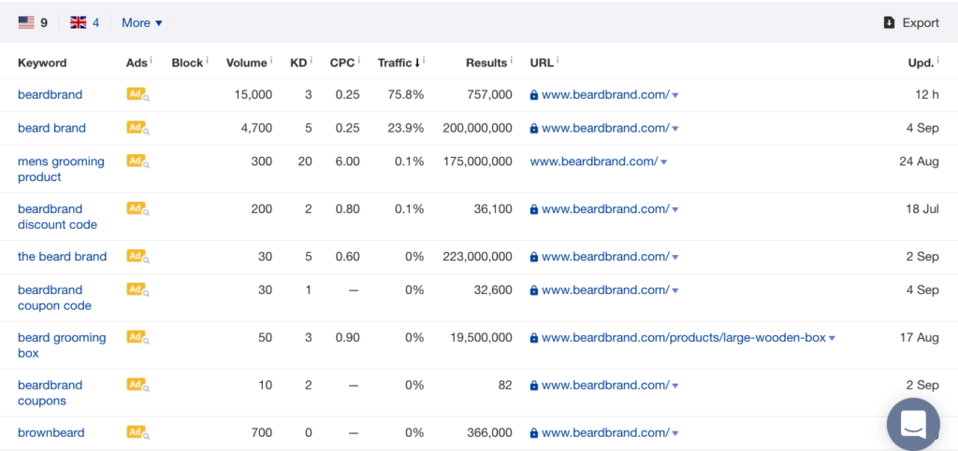Viewport: 958px width, 451px height.
Task: Click the 18 Jul update date
Action: click(x=922, y=209)
